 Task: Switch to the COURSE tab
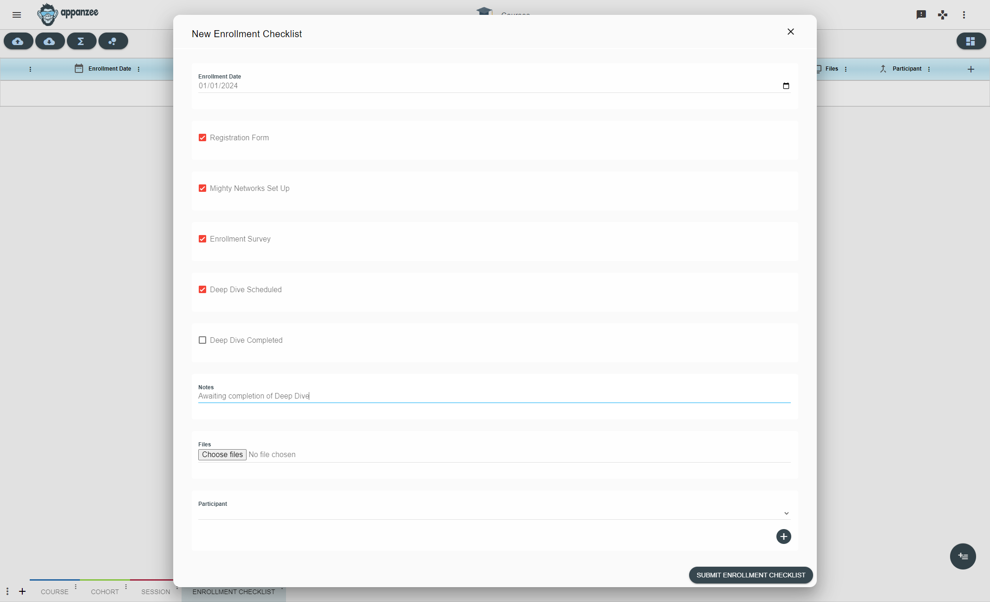(55, 592)
